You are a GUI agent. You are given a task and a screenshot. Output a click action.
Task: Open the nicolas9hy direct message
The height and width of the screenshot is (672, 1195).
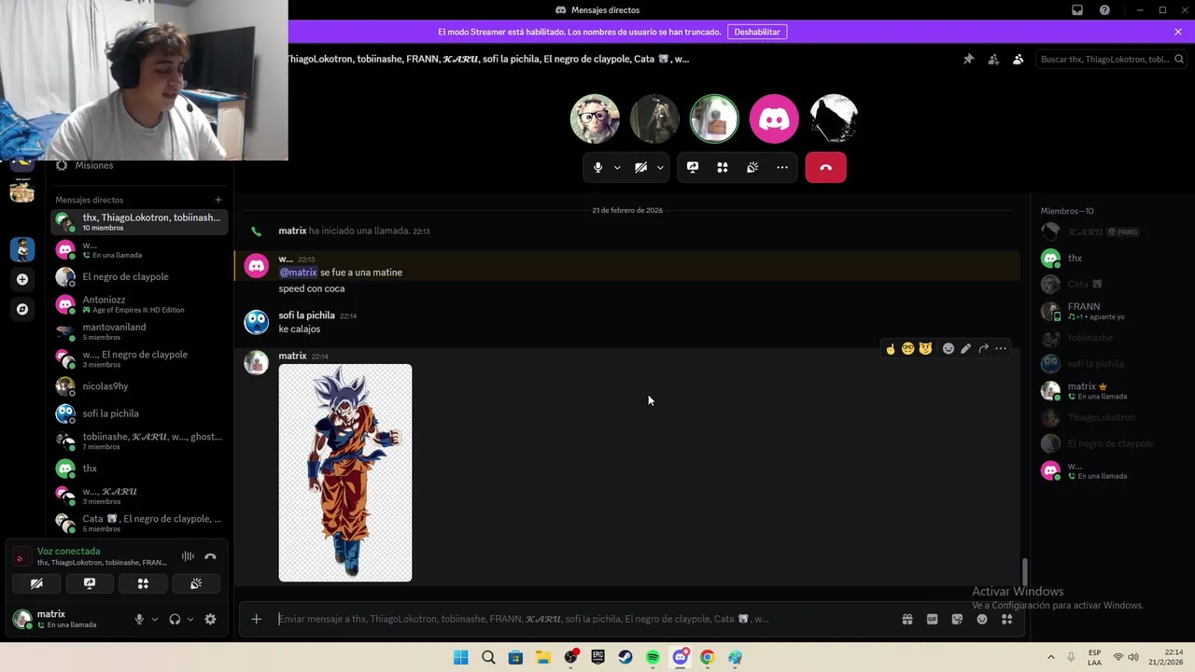pyautogui.click(x=138, y=385)
